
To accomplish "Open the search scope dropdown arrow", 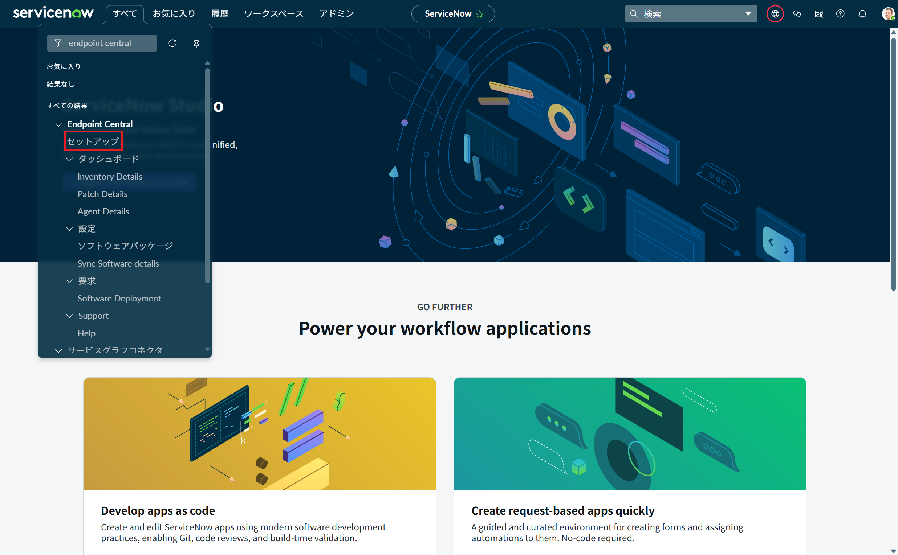I will tap(748, 14).
